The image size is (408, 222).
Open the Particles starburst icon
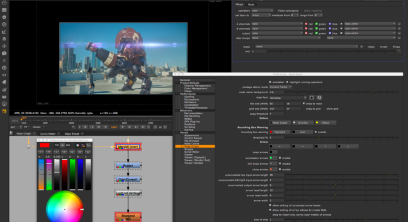(x=4, y=60)
